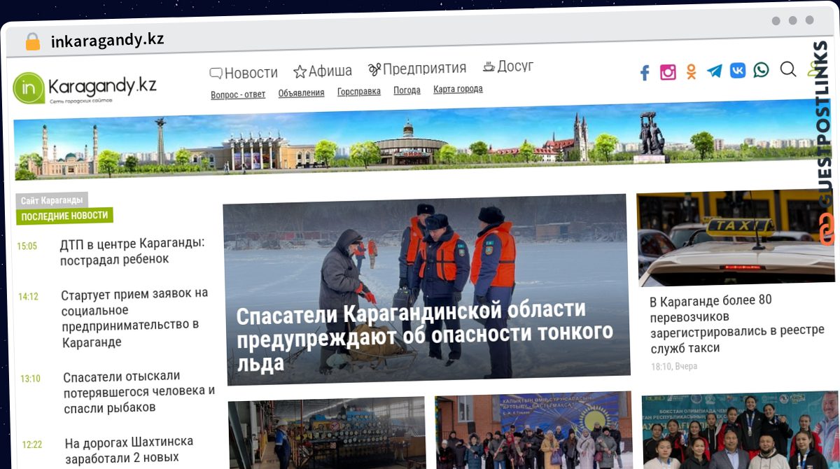Open the Афиша menu section
840x469 pixels.
click(323, 71)
